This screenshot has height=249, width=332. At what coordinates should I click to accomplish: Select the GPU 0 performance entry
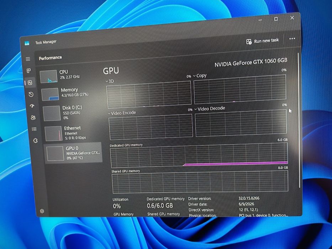[73, 153]
